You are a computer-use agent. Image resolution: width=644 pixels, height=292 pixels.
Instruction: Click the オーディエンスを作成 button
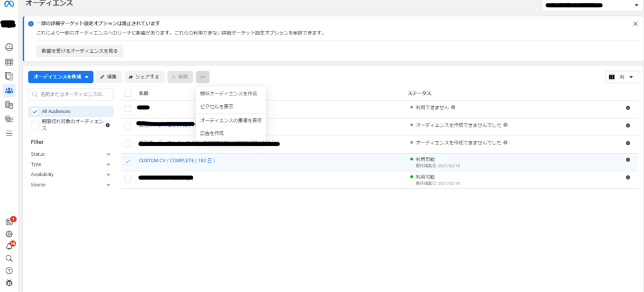point(60,77)
